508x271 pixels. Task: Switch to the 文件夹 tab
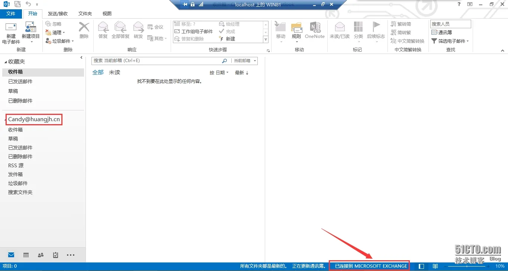(x=85, y=14)
